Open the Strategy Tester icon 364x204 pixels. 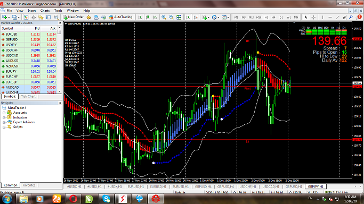(56, 18)
